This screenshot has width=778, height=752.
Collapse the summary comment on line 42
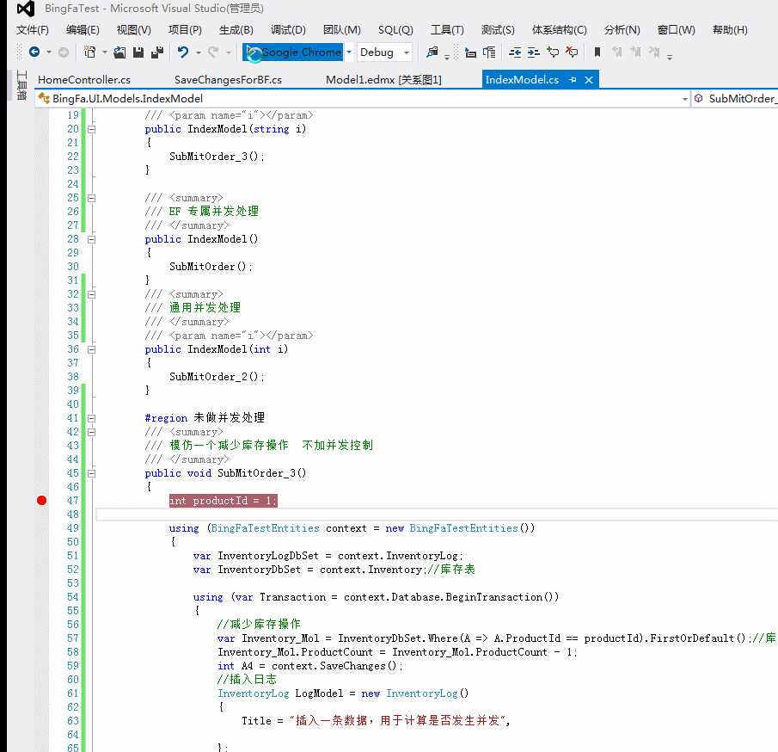[91, 432]
